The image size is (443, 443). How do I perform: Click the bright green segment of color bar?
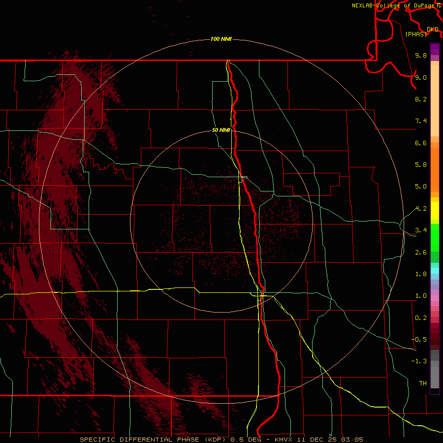435,237
